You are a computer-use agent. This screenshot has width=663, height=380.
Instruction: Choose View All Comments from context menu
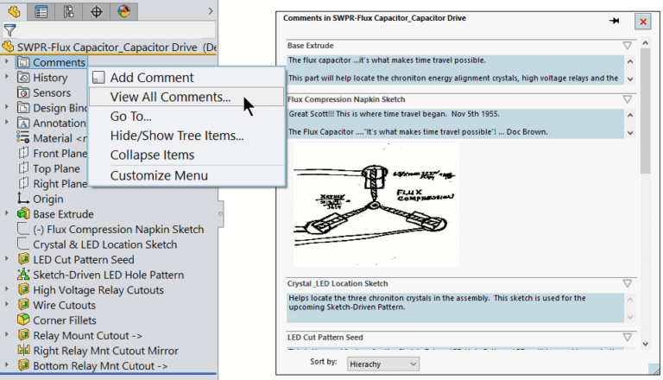[170, 97]
